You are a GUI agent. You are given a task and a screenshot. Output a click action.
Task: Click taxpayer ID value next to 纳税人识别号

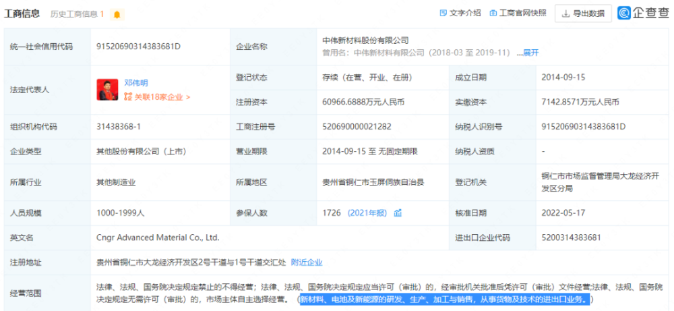tap(584, 126)
